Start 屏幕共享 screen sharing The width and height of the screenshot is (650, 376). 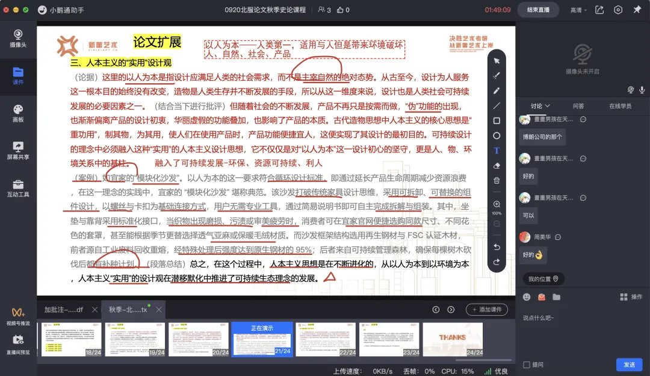click(x=18, y=151)
